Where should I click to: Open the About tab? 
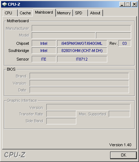(x=95, y=13)
